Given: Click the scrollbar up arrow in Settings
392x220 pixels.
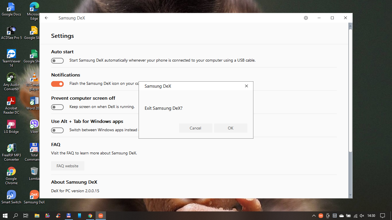Looking at the screenshot, I should (x=350, y=25).
